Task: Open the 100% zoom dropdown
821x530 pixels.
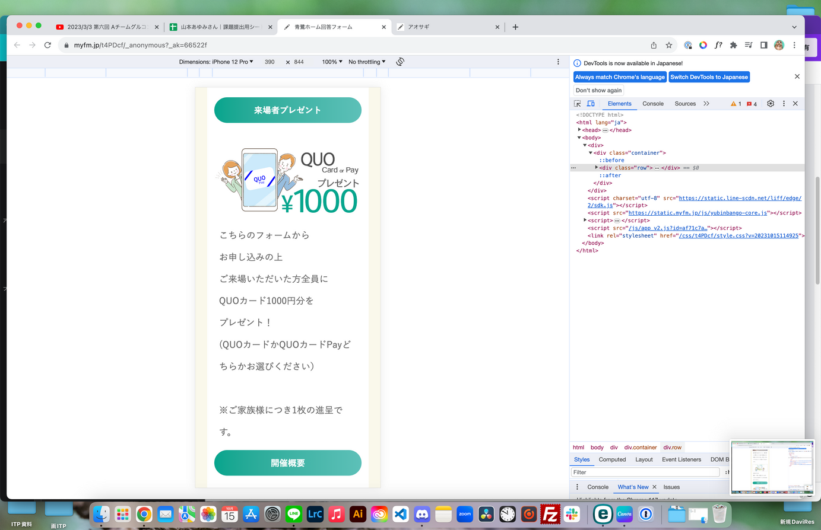Action: 332,62
